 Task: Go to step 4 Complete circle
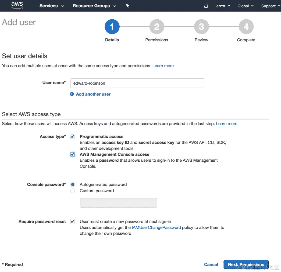click(x=246, y=27)
